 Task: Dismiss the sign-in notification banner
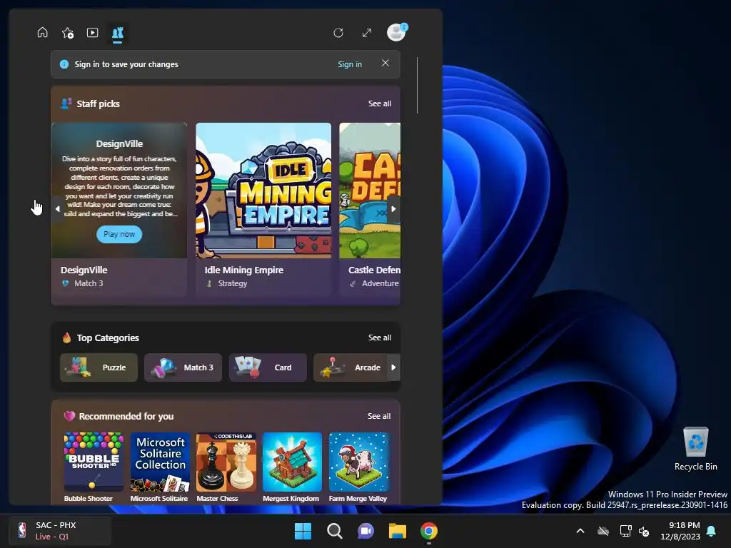click(385, 63)
